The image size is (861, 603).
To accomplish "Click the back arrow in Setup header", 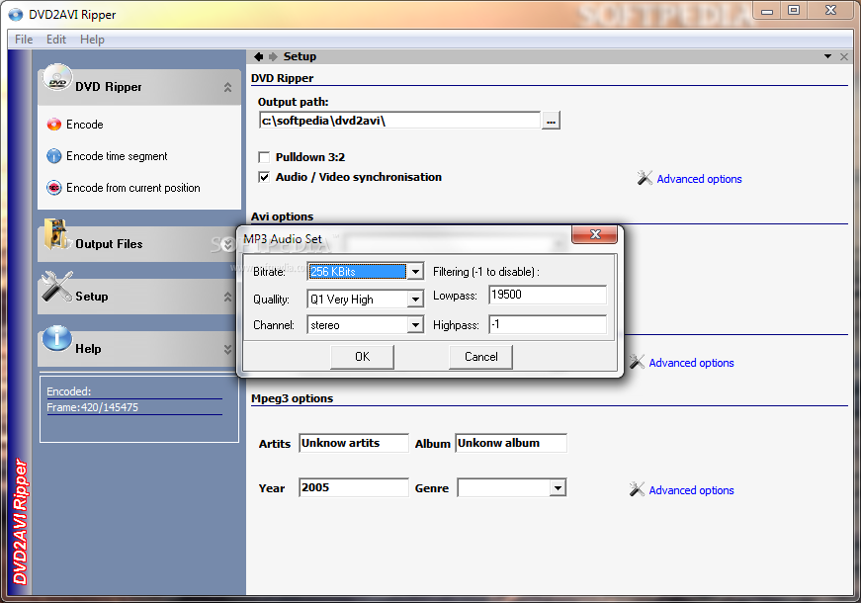I will (259, 56).
